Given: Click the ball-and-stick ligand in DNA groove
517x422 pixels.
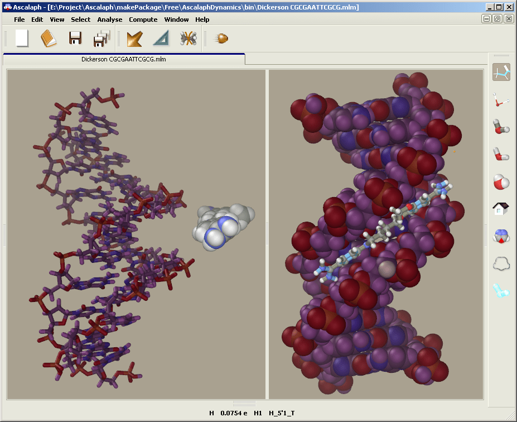Looking at the screenshot, I should 383,231.
